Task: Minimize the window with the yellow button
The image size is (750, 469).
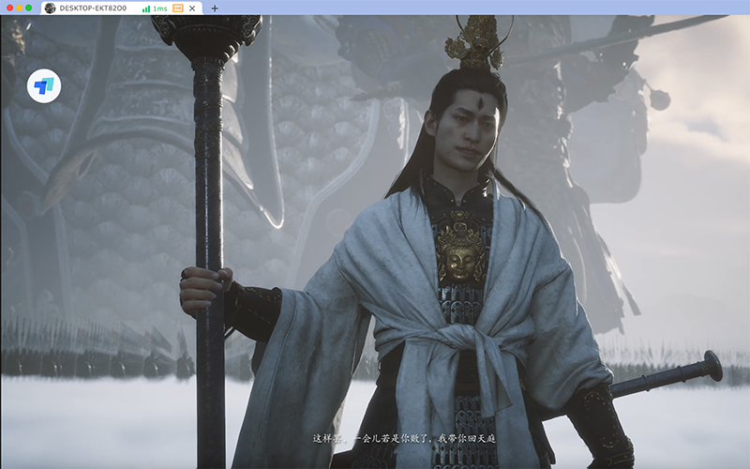Action: pos(19,8)
